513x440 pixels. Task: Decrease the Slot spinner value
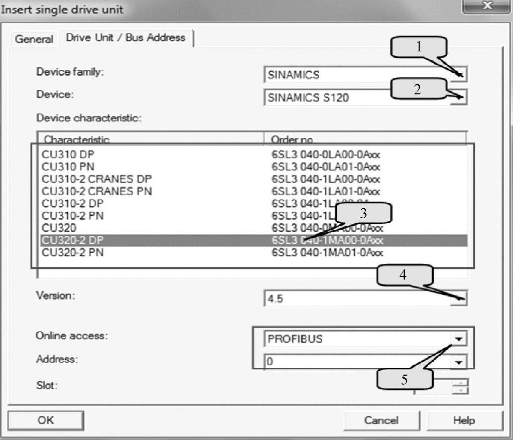460,390
